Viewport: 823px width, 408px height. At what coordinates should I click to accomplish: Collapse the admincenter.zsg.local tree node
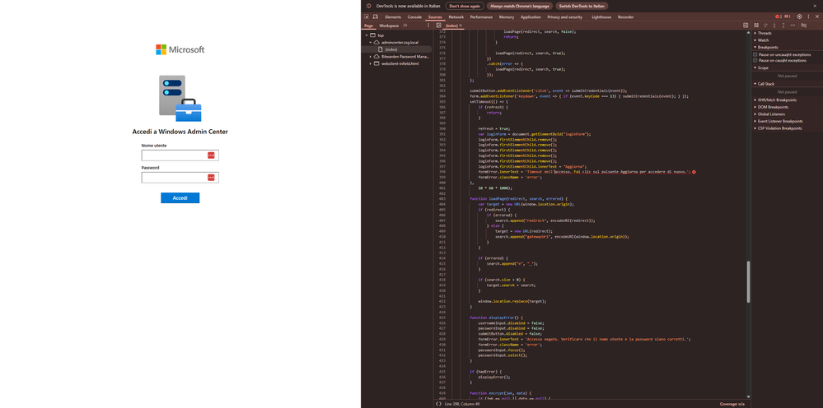pyautogui.click(x=370, y=42)
